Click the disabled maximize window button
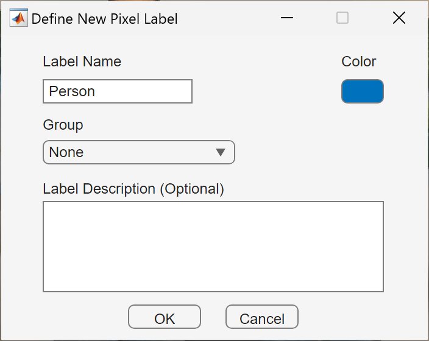 click(342, 18)
